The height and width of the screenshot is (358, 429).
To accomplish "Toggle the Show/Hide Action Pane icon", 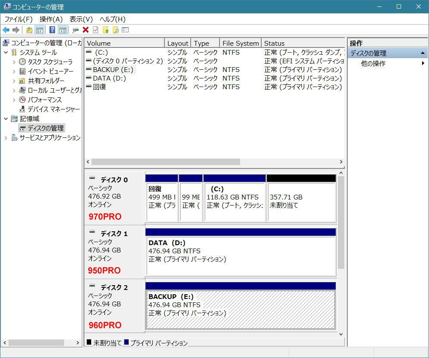I will [63, 30].
